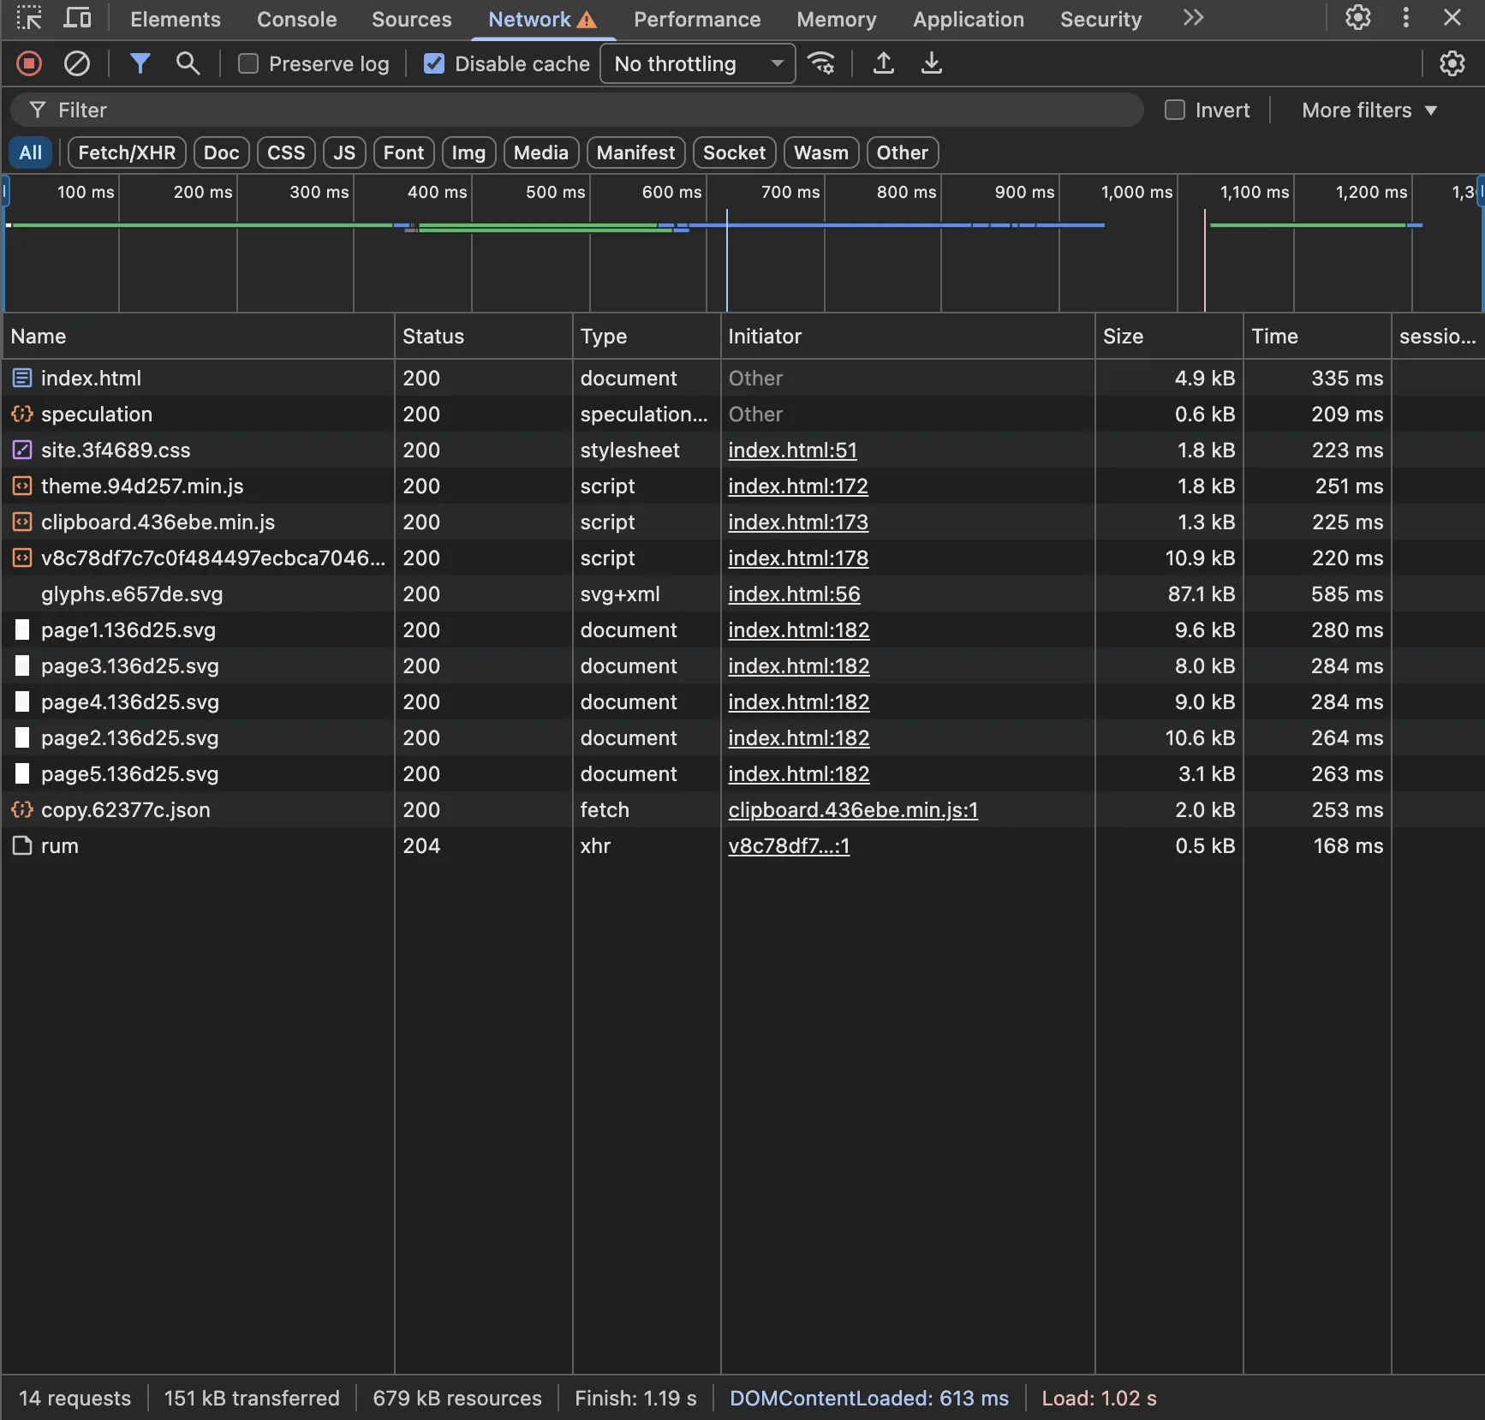Viewport: 1485px width, 1420px height.
Task: Switch to the Console tab
Action: pos(297,19)
